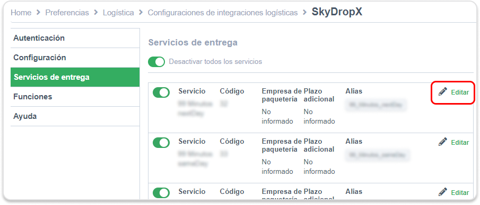This screenshot has height=205, width=480.
Task: Switch off the third delivery service toggle
Action: pos(161,193)
